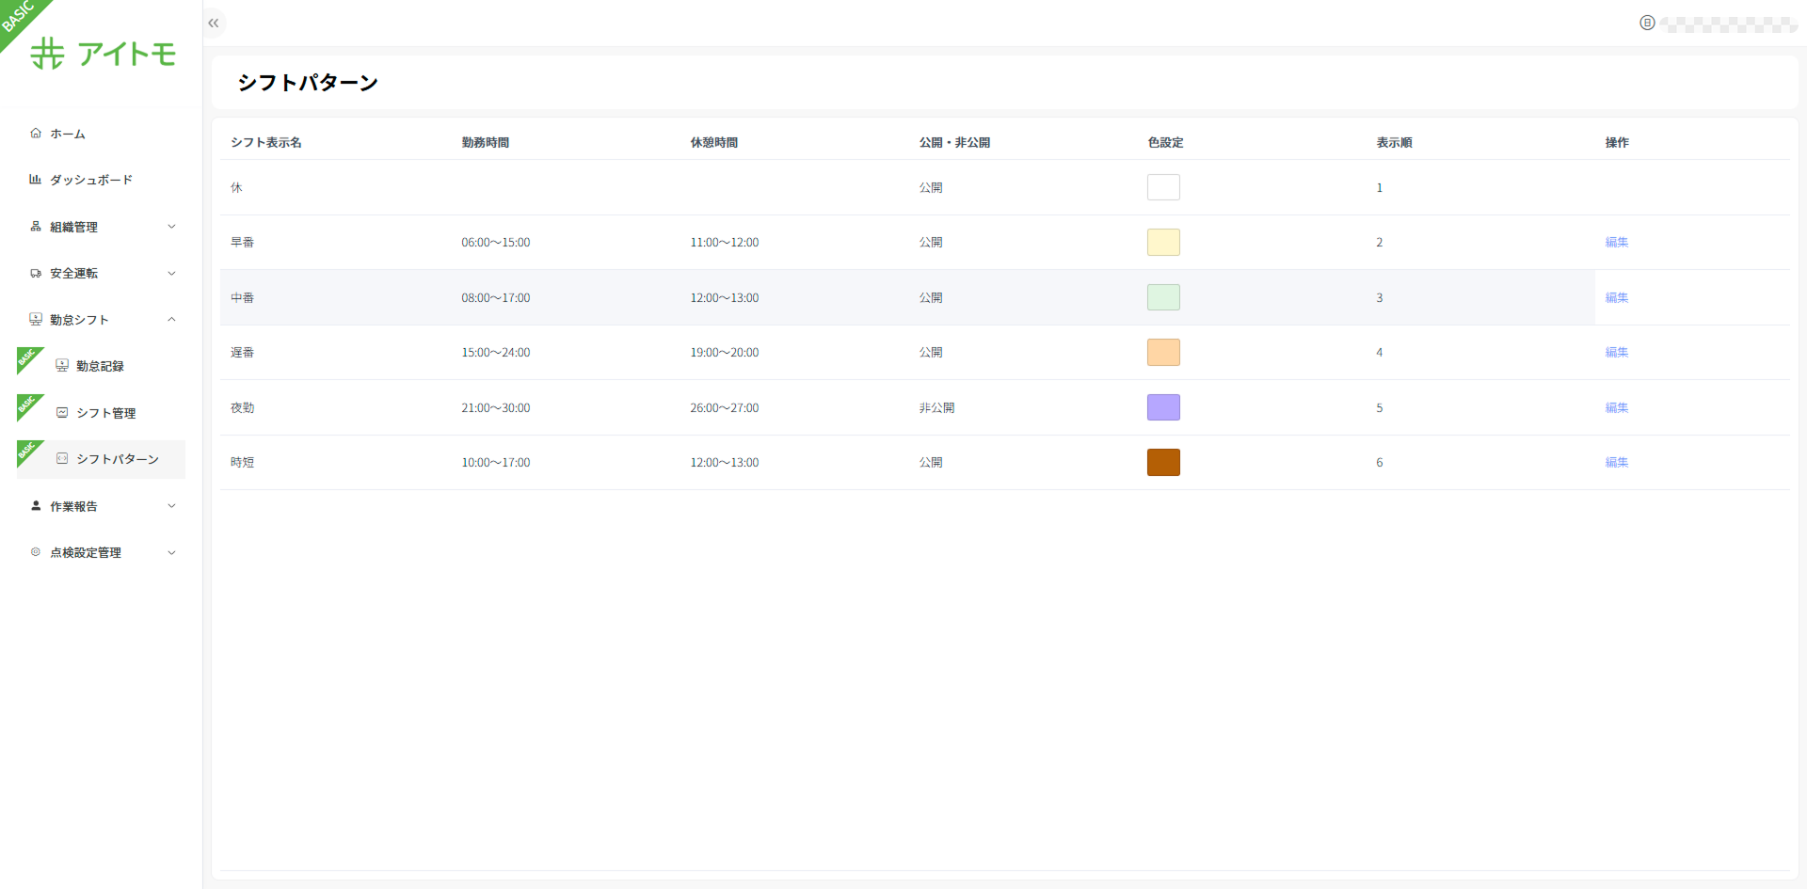Collapse the 勤怠シフト menu chevron
Image resolution: width=1807 pixels, height=889 pixels.
click(171, 320)
